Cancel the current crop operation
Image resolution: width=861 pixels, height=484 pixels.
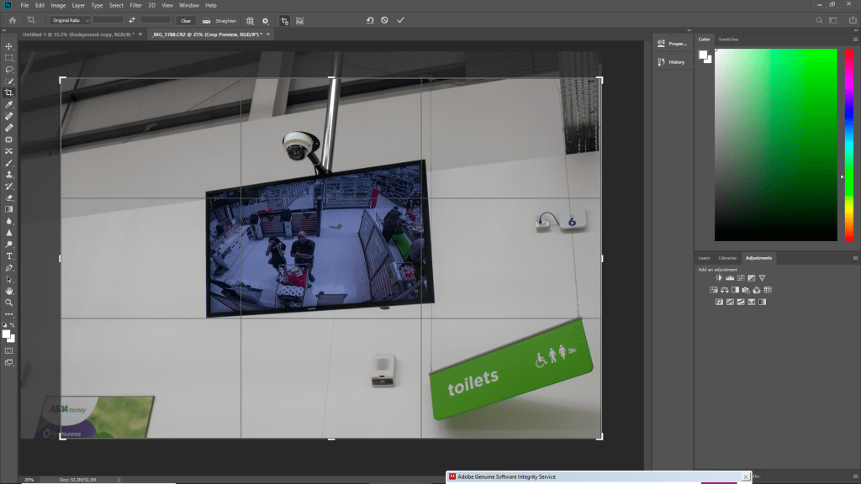pyautogui.click(x=384, y=20)
